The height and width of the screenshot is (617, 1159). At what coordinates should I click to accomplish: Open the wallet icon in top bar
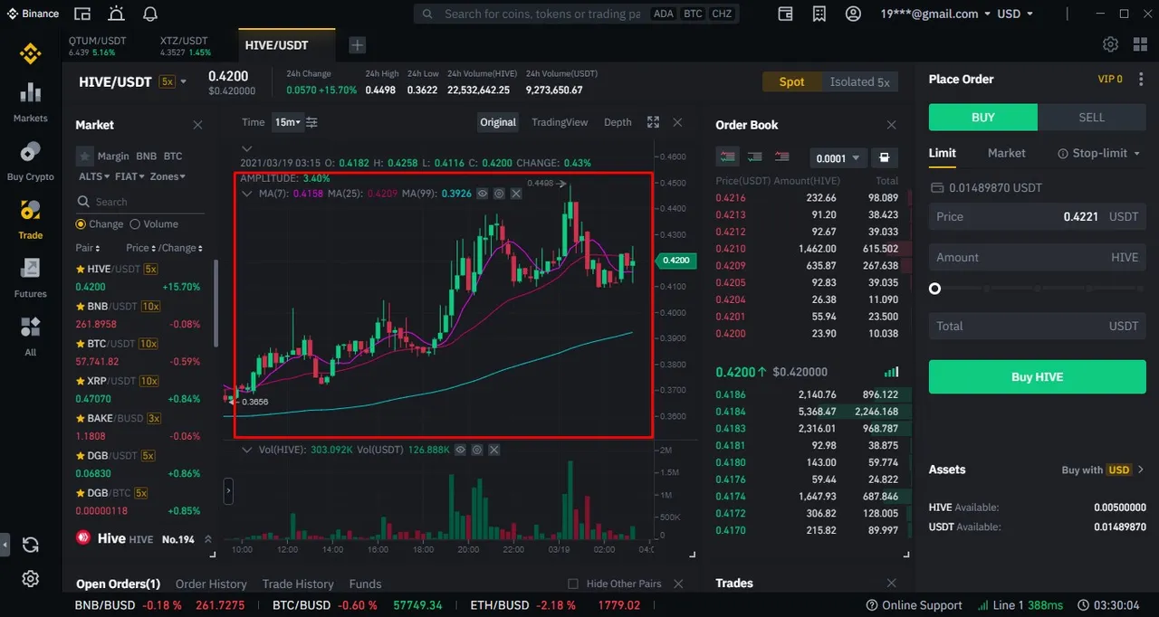coord(786,14)
